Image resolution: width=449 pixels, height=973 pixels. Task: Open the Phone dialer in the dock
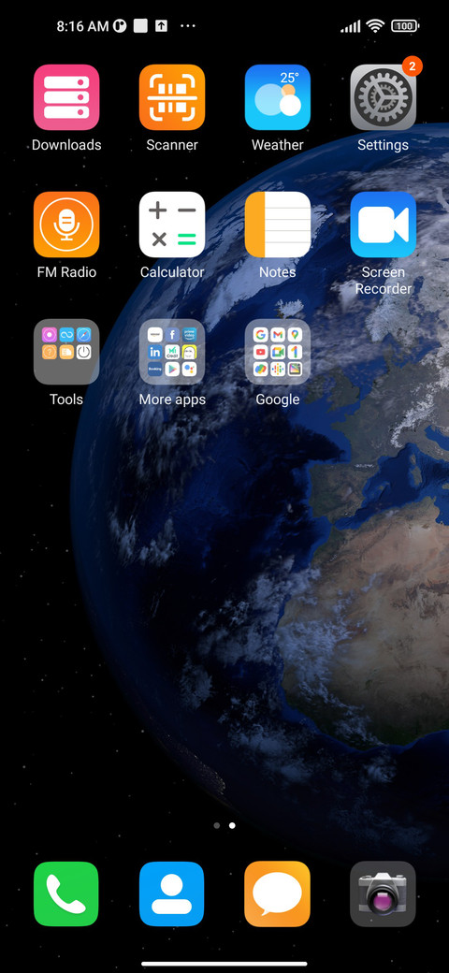pos(66,894)
